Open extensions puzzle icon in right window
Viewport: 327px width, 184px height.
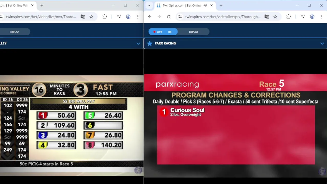pos(288,17)
